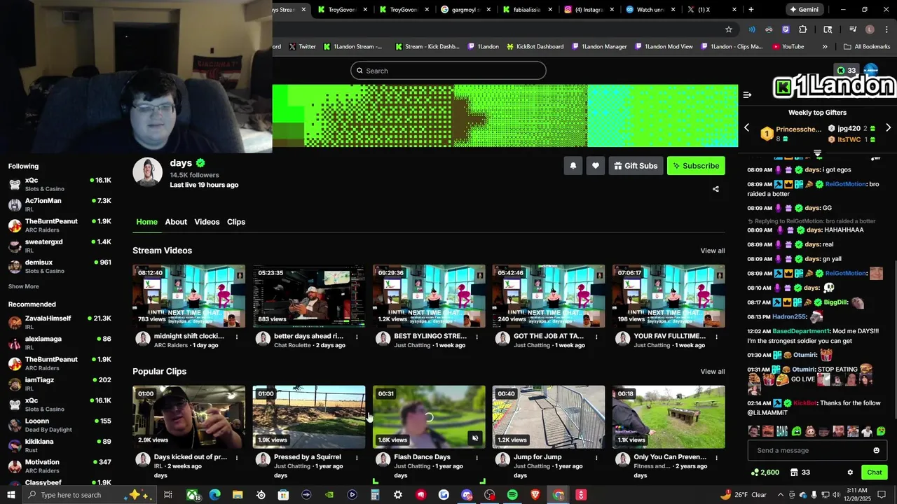This screenshot has height=504, width=897.
Task: Click the notification bell on days' channel
Action: [x=573, y=166]
